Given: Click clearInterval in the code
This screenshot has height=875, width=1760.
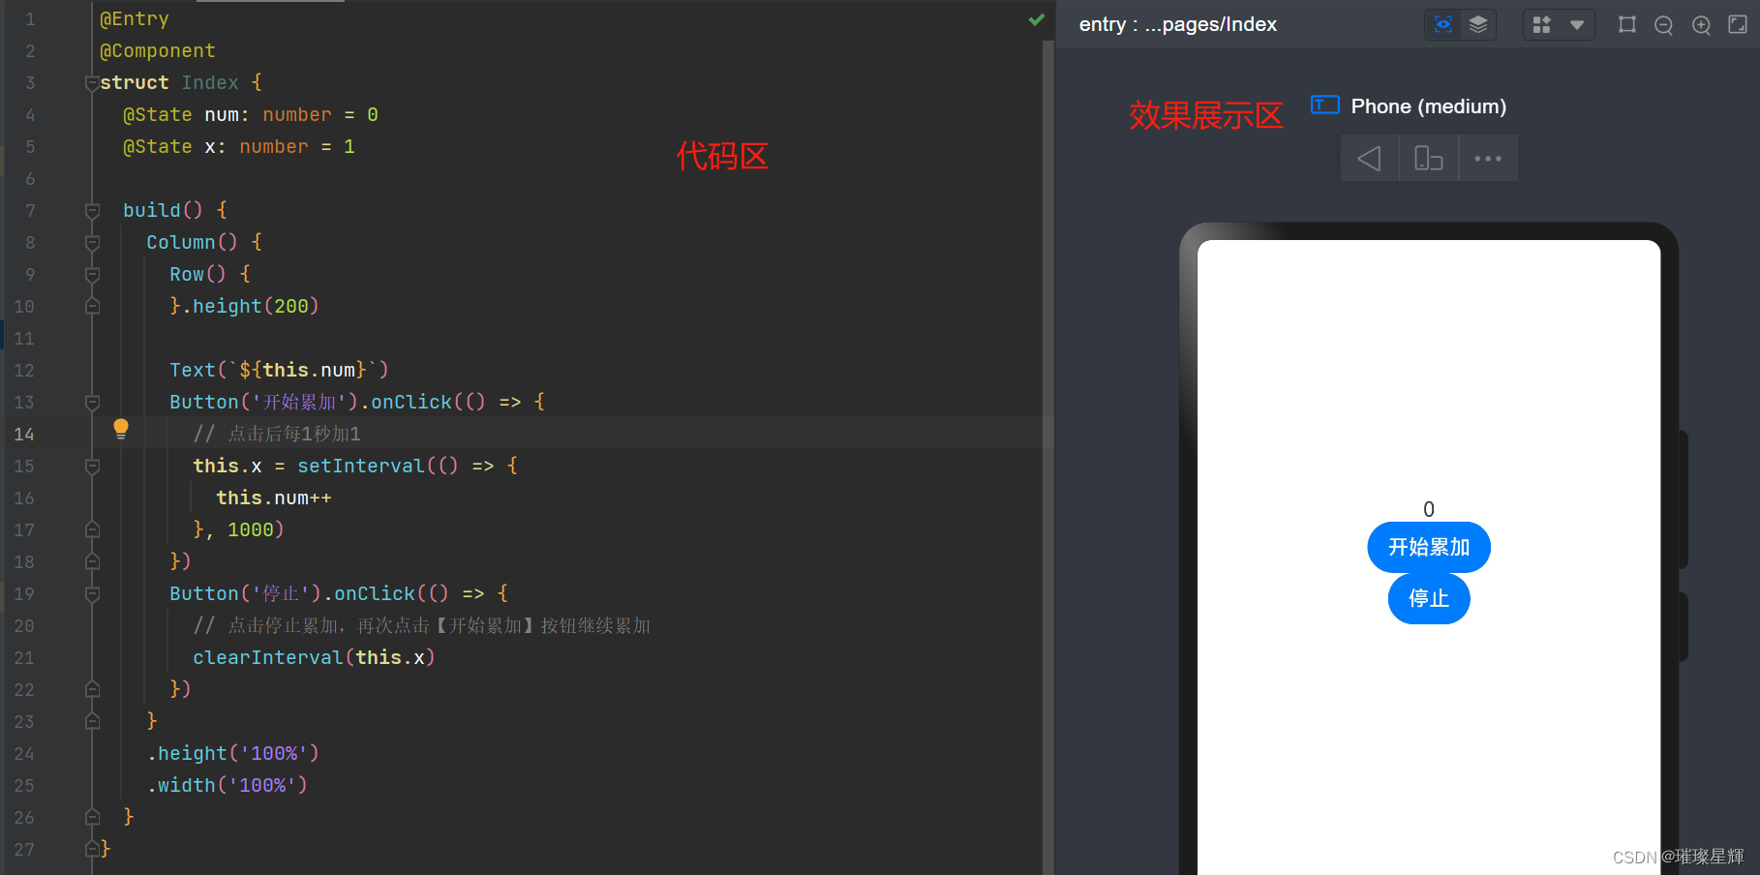Looking at the screenshot, I should [267, 657].
